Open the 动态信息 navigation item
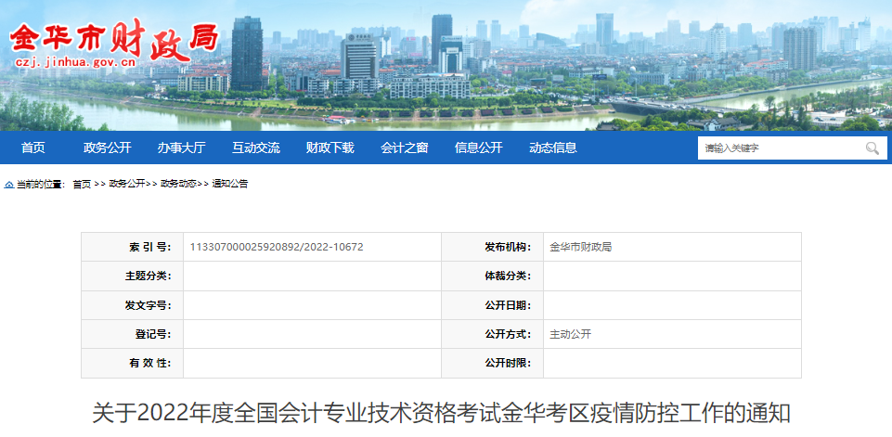This screenshot has height=437, width=892. (552, 148)
